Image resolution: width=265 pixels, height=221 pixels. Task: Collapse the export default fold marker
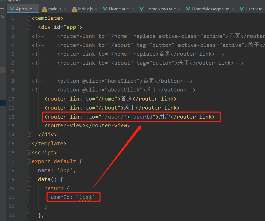click(29, 161)
